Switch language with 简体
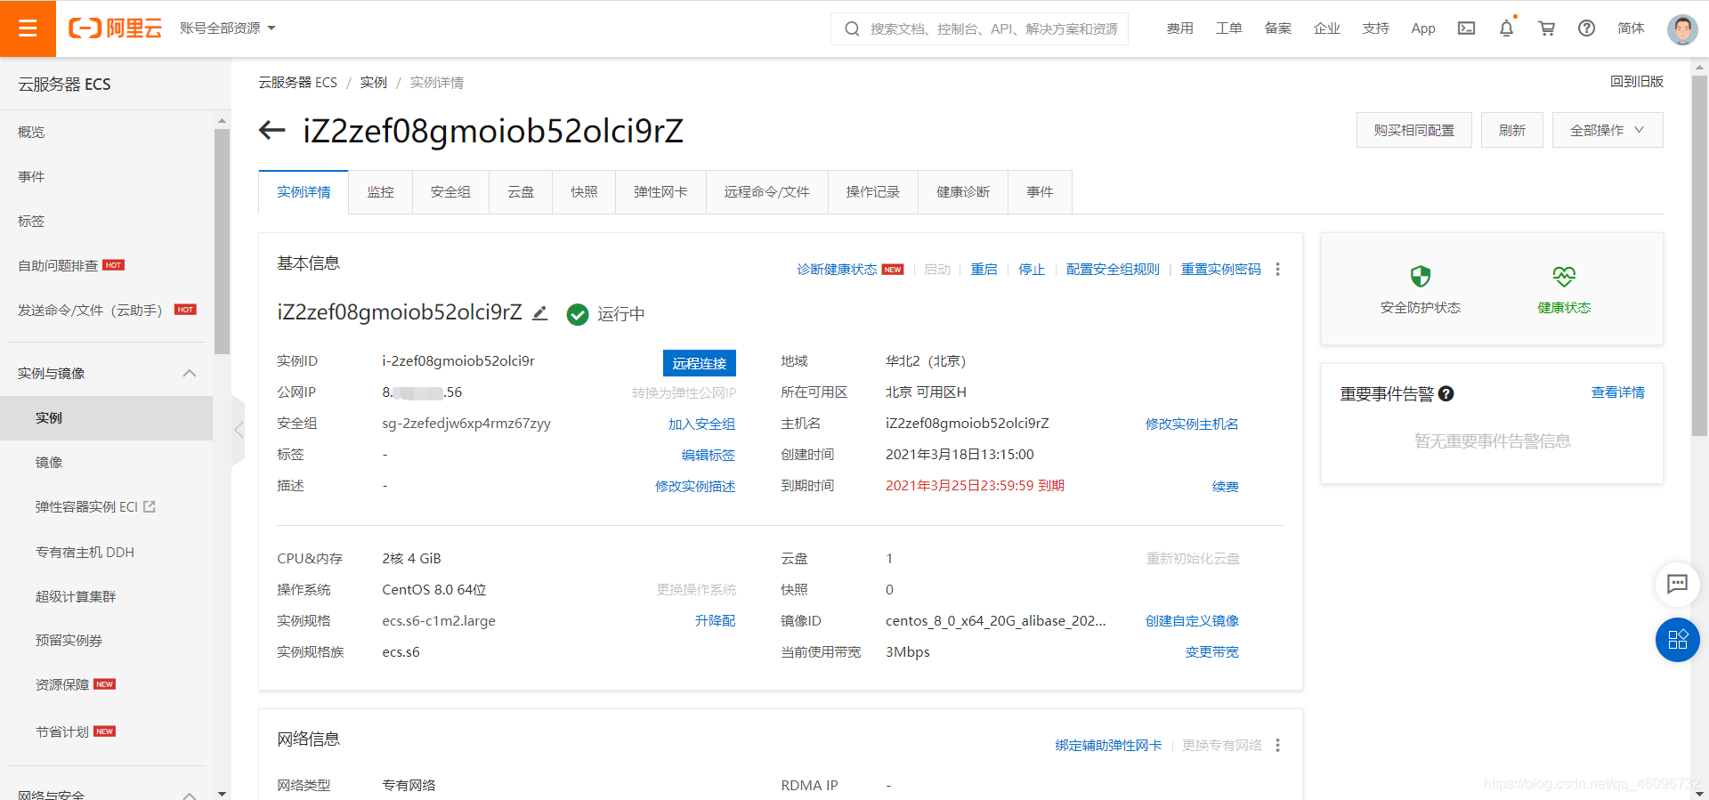This screenshot has height=800, width=1709. pos(1631,28)
